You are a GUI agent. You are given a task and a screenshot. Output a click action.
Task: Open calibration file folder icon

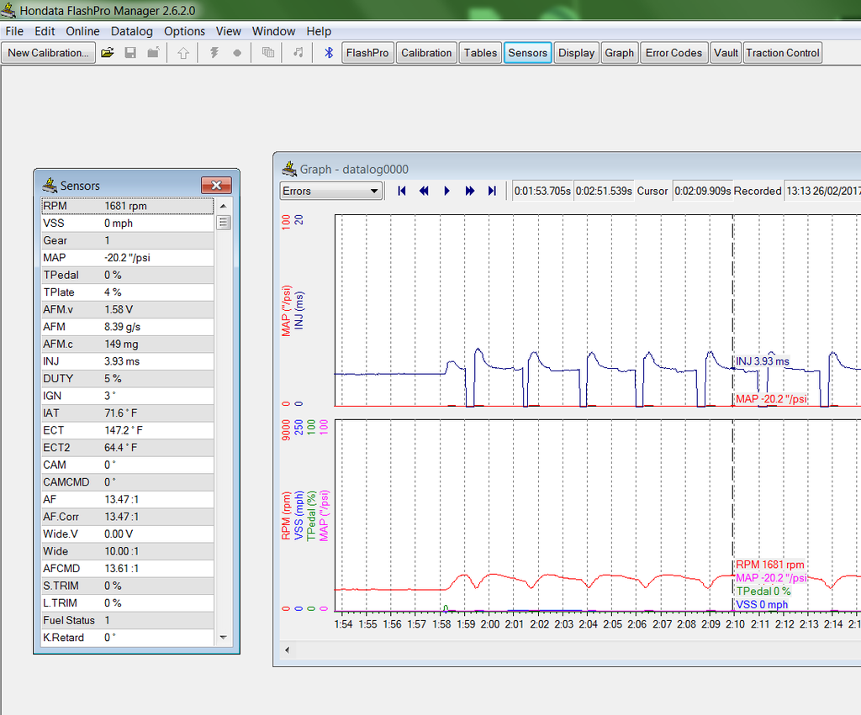(108, 53)
